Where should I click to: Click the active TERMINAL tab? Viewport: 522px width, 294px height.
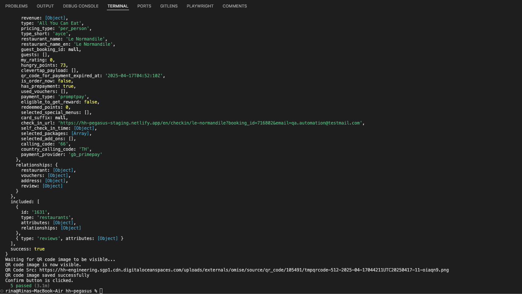pos(118,6)
